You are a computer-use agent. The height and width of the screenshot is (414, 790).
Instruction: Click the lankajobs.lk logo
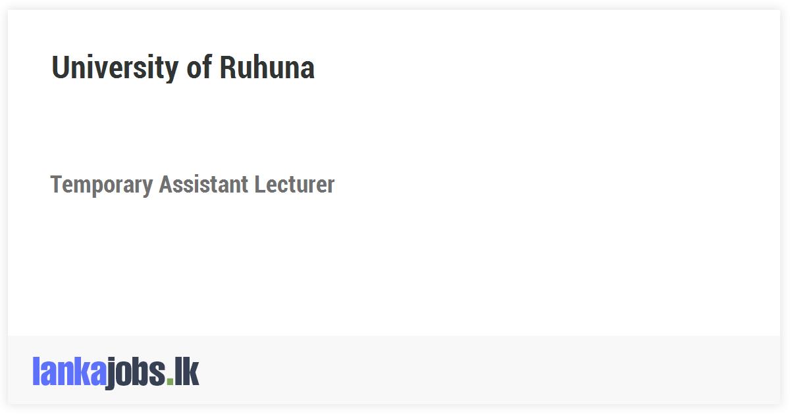tap(115, 372)
